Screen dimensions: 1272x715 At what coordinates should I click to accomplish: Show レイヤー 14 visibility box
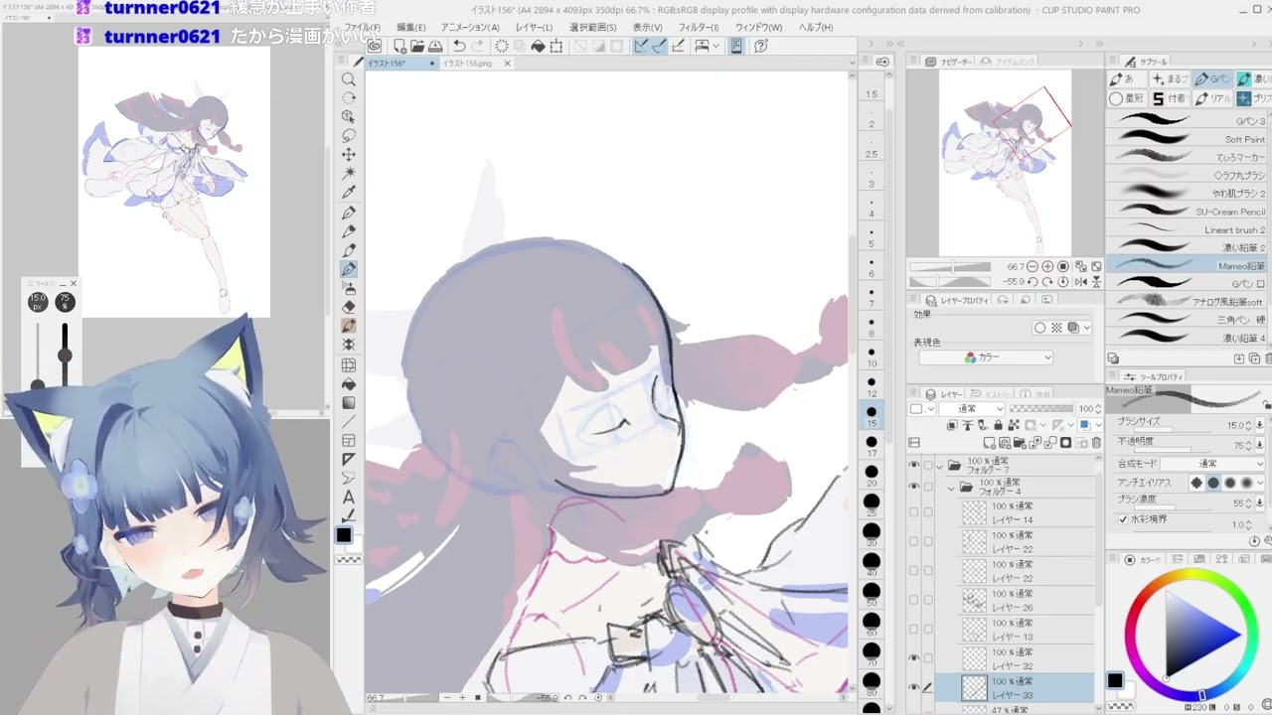click(x=914, y=513)
